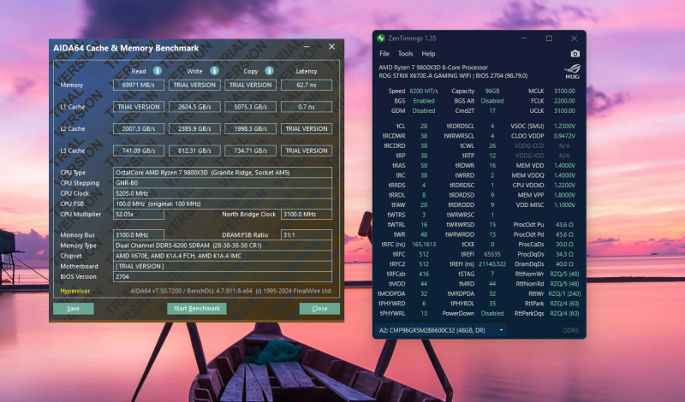Image resolution: width=685 pixels, height=402 pixels.
Task: Click the tRFC (ns) value 165.1613
Action: (424, 245)
